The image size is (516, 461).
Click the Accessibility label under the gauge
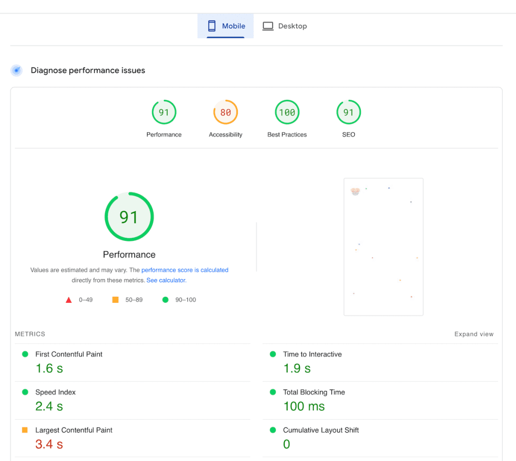click(x=225, y=135)
